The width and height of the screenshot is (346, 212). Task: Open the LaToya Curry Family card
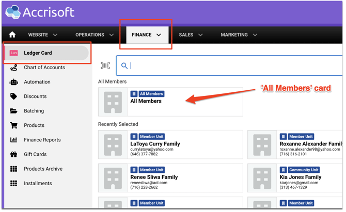(170, 144)
